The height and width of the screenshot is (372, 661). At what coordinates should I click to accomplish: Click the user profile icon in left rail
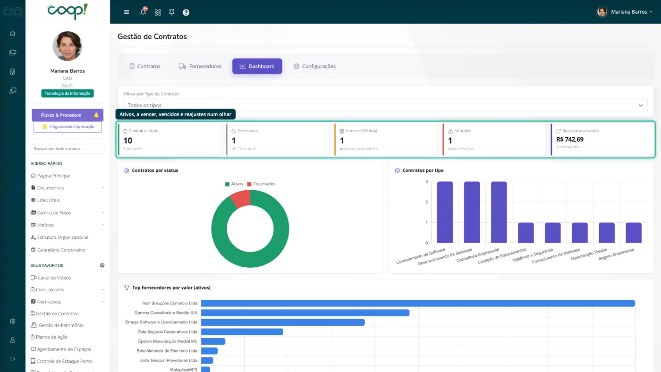click(13, 340)
